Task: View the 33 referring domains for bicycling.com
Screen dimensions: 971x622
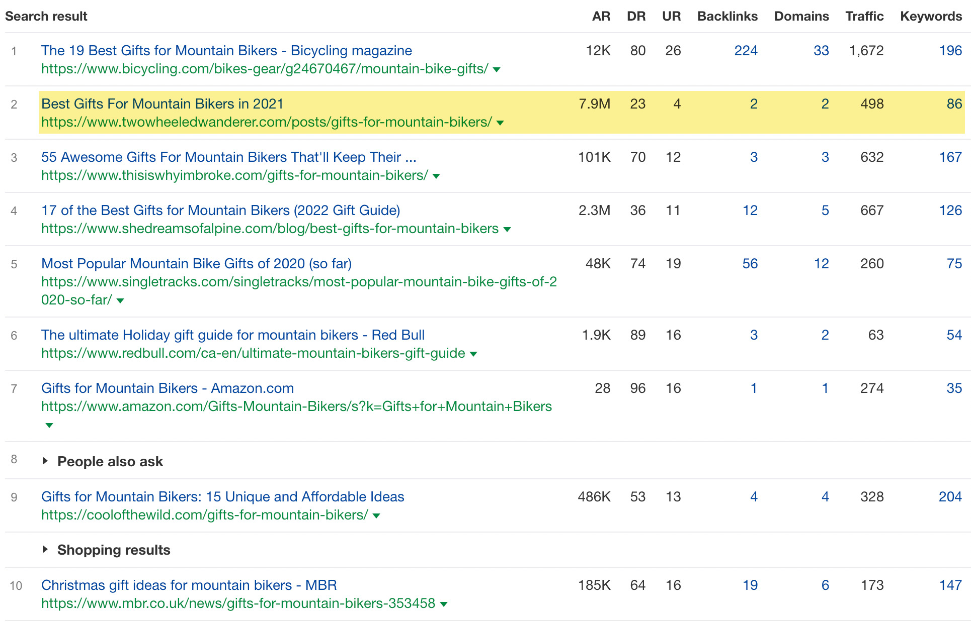Action: (x=821, y=50)
